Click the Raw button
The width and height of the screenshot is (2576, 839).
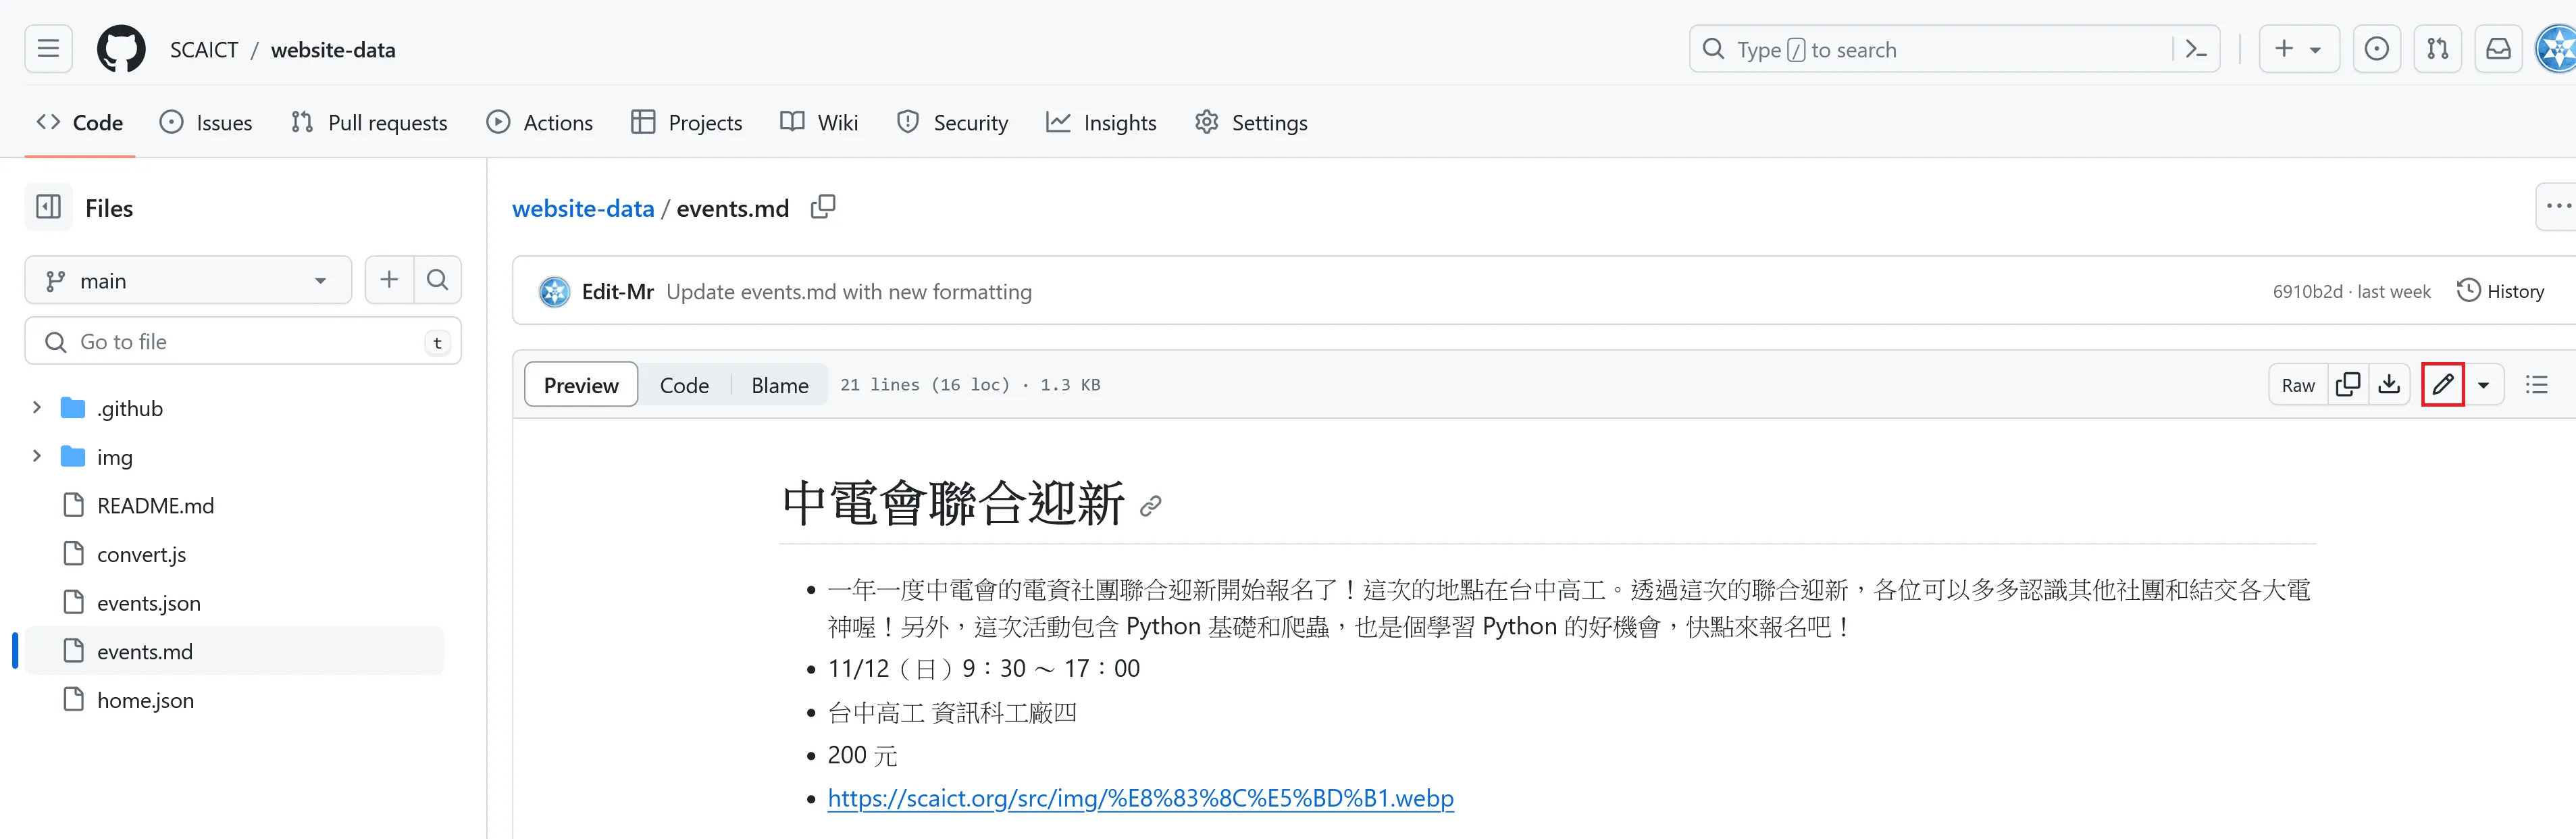point(2297,385)
